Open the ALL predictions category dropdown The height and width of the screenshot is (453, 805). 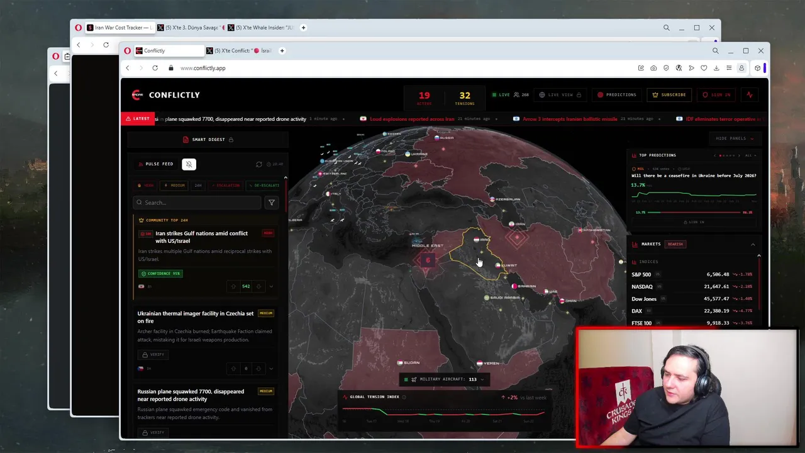coord(750,155)
